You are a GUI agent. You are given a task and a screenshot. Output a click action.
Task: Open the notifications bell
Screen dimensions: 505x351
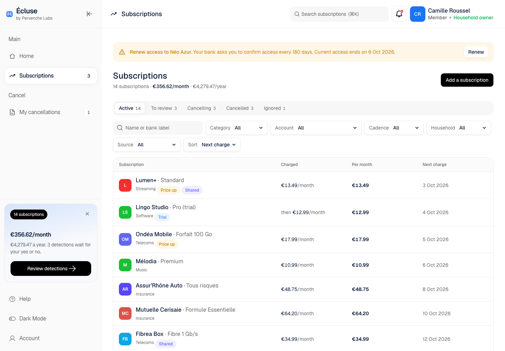click(x=399, y=14)
